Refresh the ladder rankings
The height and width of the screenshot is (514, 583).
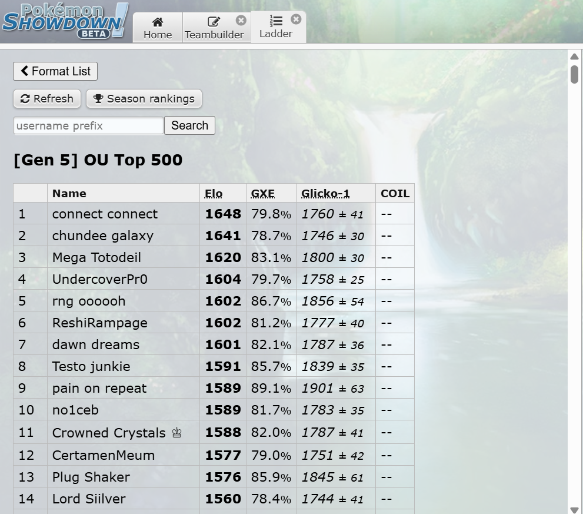47,99
